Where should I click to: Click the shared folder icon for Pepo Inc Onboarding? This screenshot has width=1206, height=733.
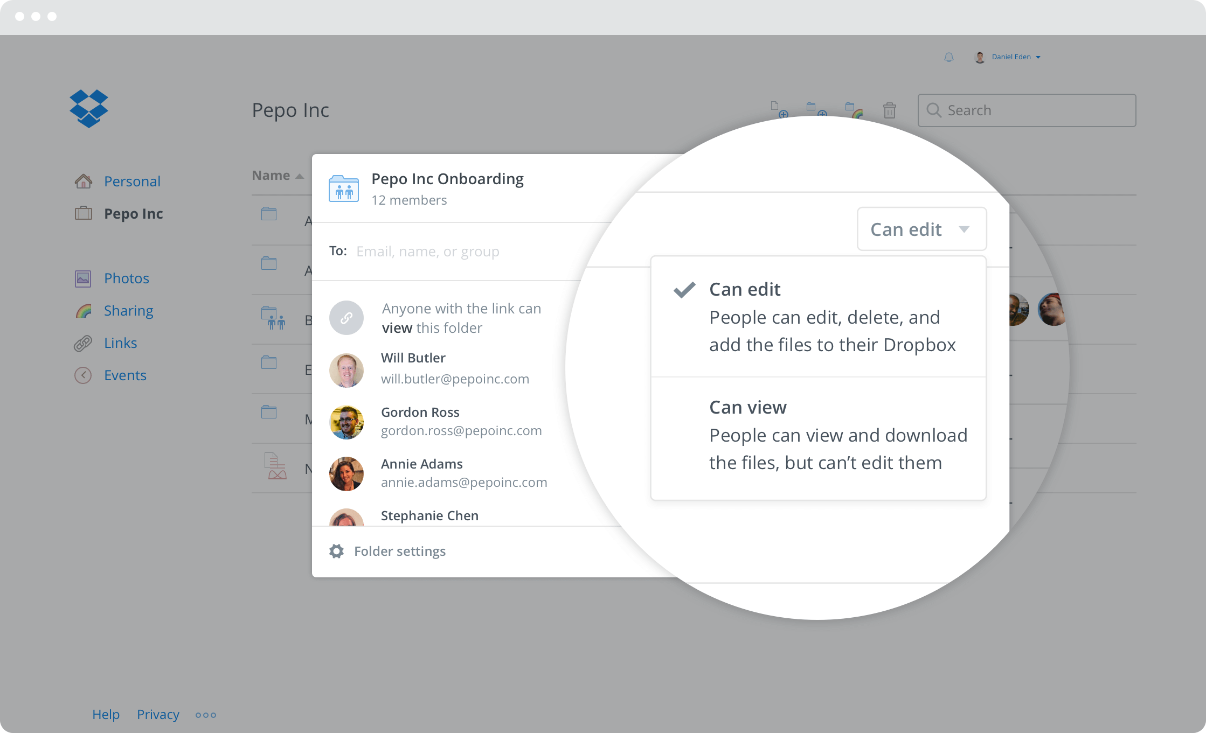[344, 189]
